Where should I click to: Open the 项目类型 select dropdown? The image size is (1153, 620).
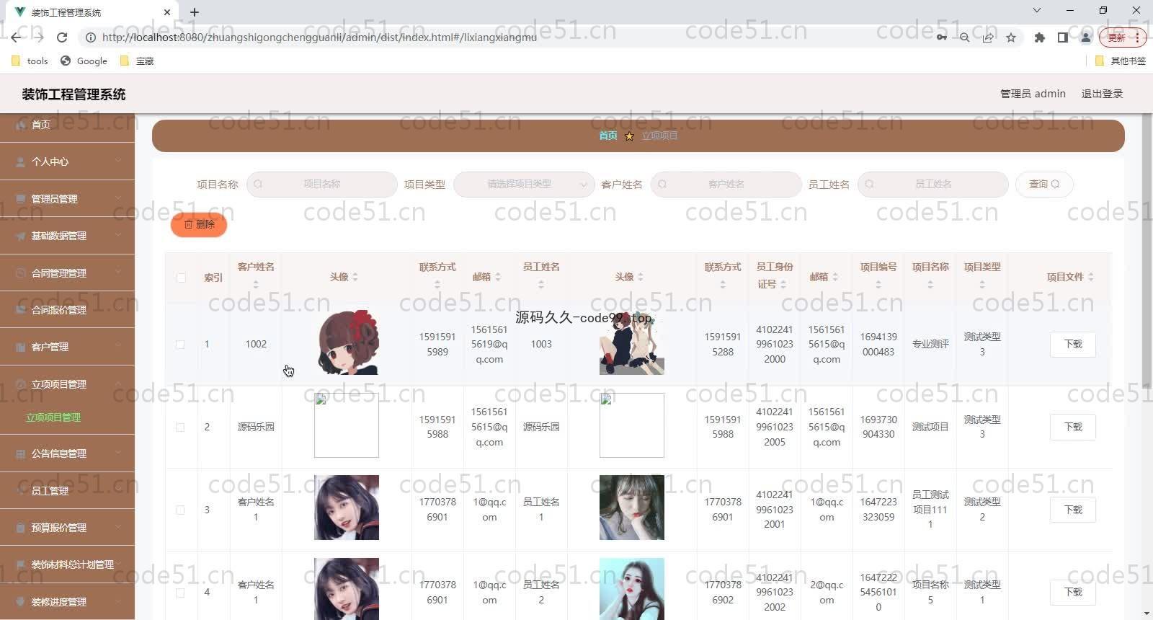tap(523, 185)
